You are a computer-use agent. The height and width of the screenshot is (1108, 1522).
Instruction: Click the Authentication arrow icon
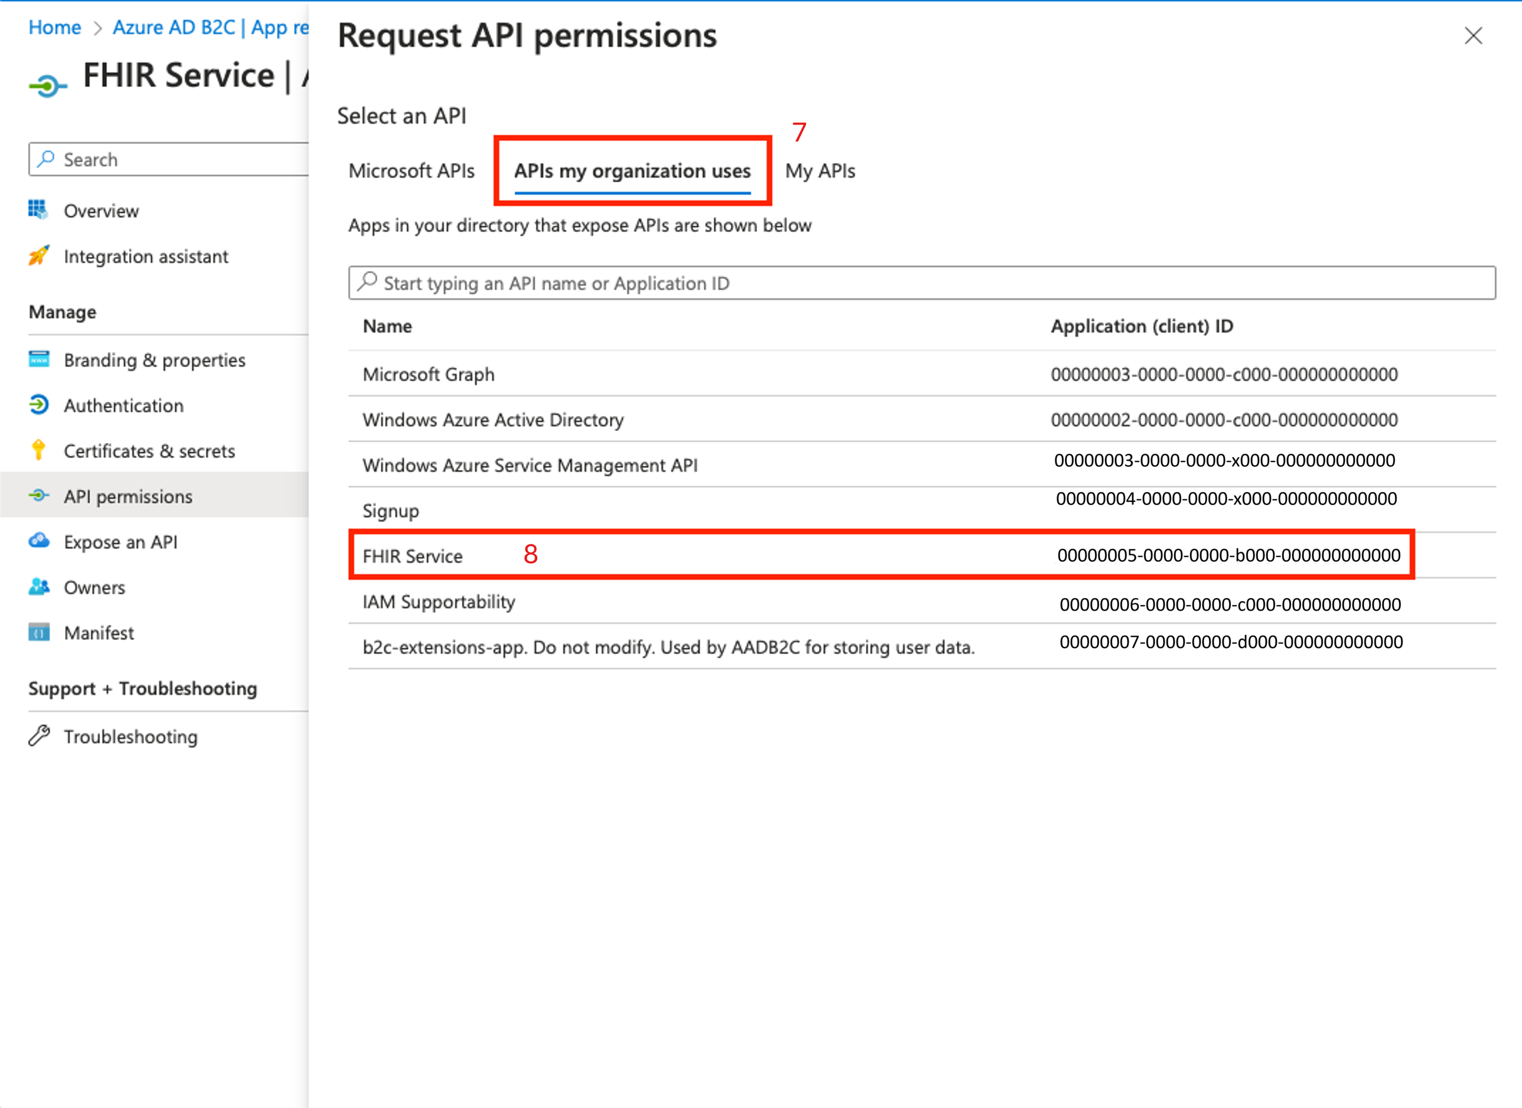[x=38, y=405]
